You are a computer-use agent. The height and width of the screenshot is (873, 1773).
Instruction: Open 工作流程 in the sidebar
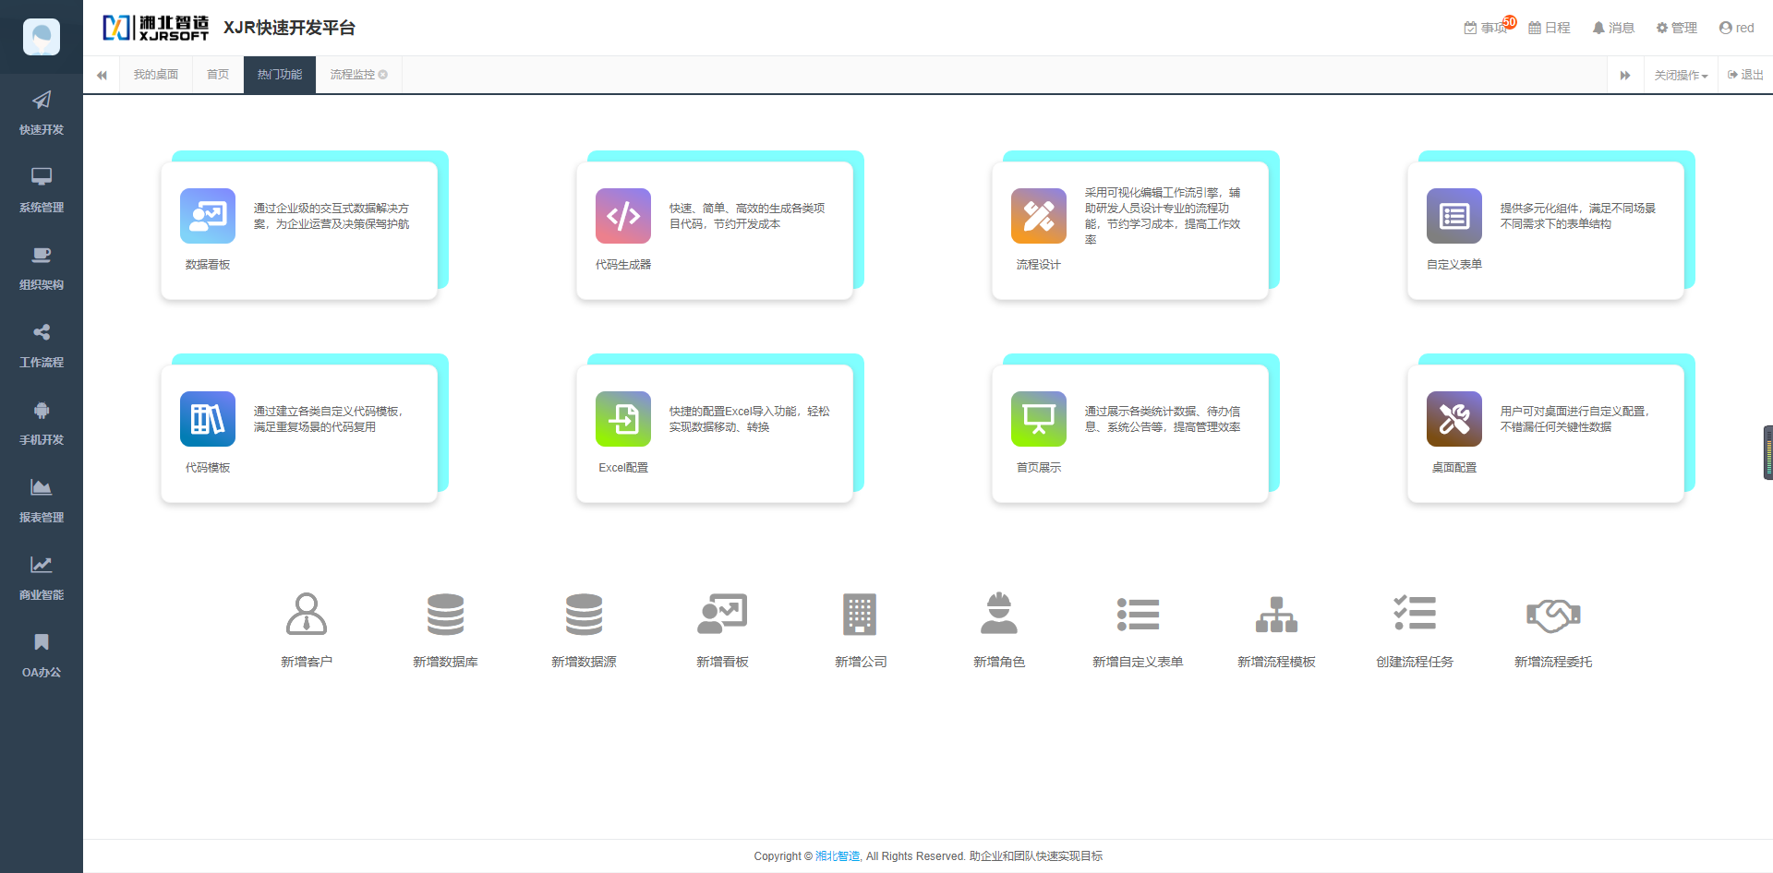point(41,345)
